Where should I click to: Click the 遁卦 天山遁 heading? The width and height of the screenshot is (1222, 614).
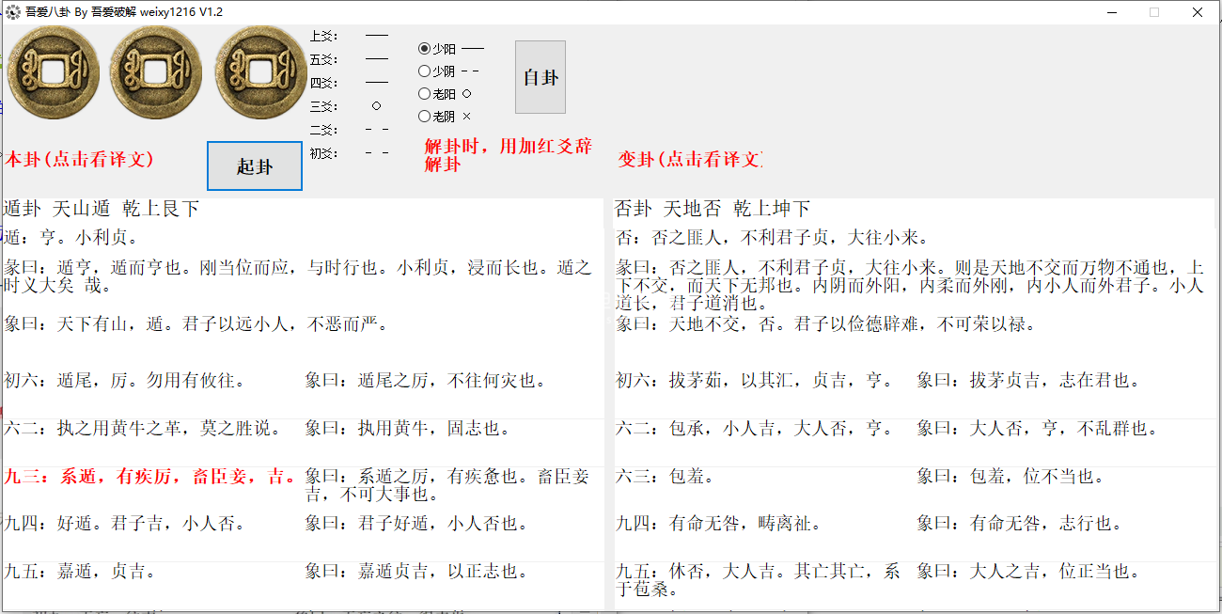102,209
